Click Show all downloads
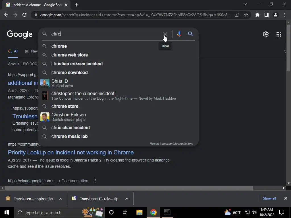The width and height of the screenshot is (291, 218). [269, 198]
